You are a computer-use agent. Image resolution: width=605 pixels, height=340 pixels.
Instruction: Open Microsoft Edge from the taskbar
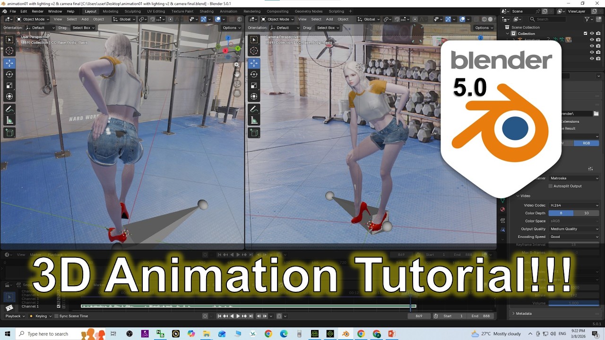284,334
